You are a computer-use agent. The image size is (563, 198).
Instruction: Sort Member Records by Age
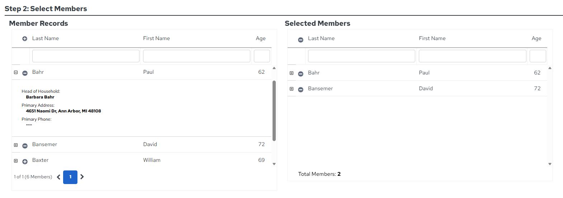261,38
